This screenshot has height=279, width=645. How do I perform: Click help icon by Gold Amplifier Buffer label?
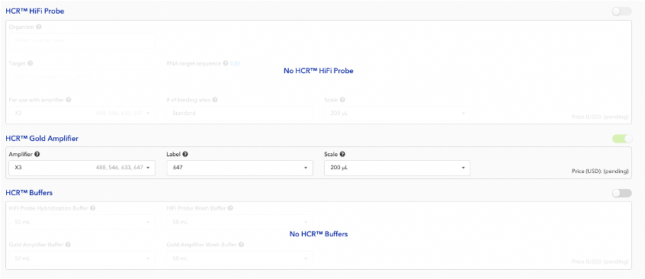point(68,245)
